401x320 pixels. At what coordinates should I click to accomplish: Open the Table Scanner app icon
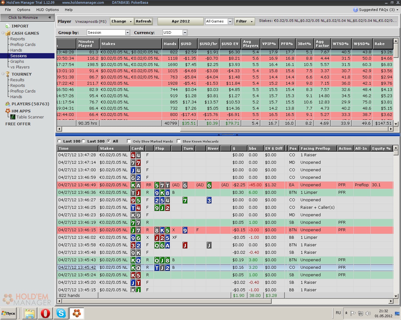point(13,117)
